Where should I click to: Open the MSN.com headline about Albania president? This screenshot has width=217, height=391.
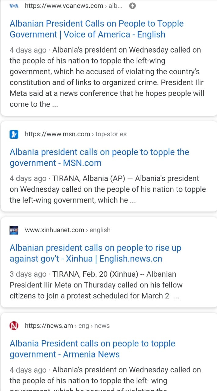(99, 157)
